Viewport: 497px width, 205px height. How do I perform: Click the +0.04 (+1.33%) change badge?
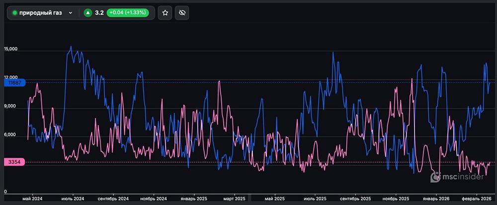coord(128,13)
